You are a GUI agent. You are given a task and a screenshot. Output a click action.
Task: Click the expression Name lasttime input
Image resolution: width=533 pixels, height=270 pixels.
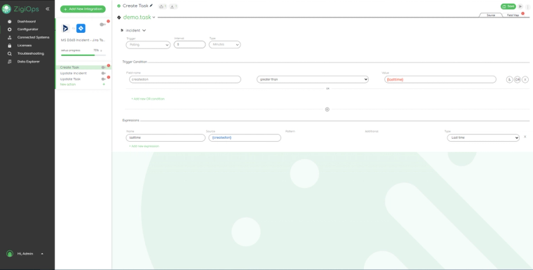166,137
